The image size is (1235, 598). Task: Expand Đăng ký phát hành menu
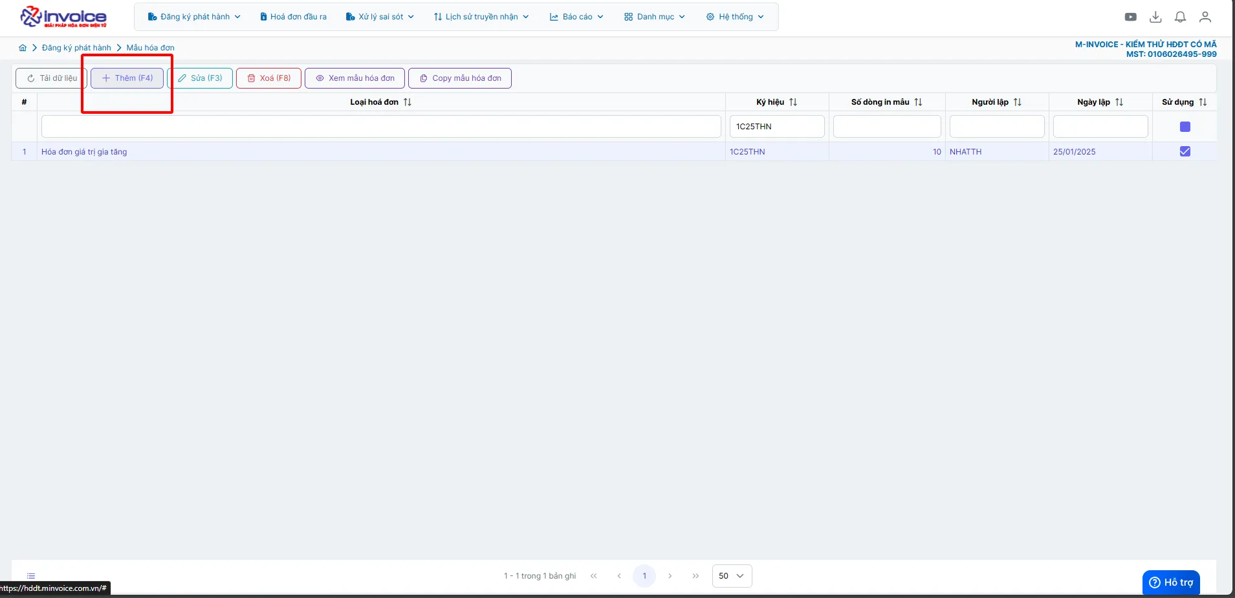pos(194,17)
